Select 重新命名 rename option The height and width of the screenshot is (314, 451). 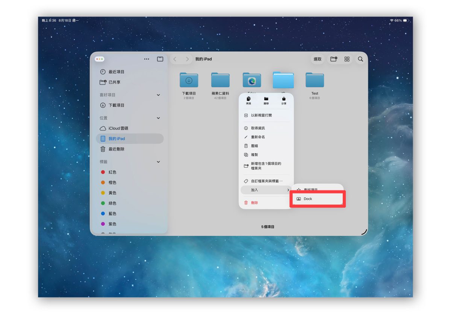266,137
